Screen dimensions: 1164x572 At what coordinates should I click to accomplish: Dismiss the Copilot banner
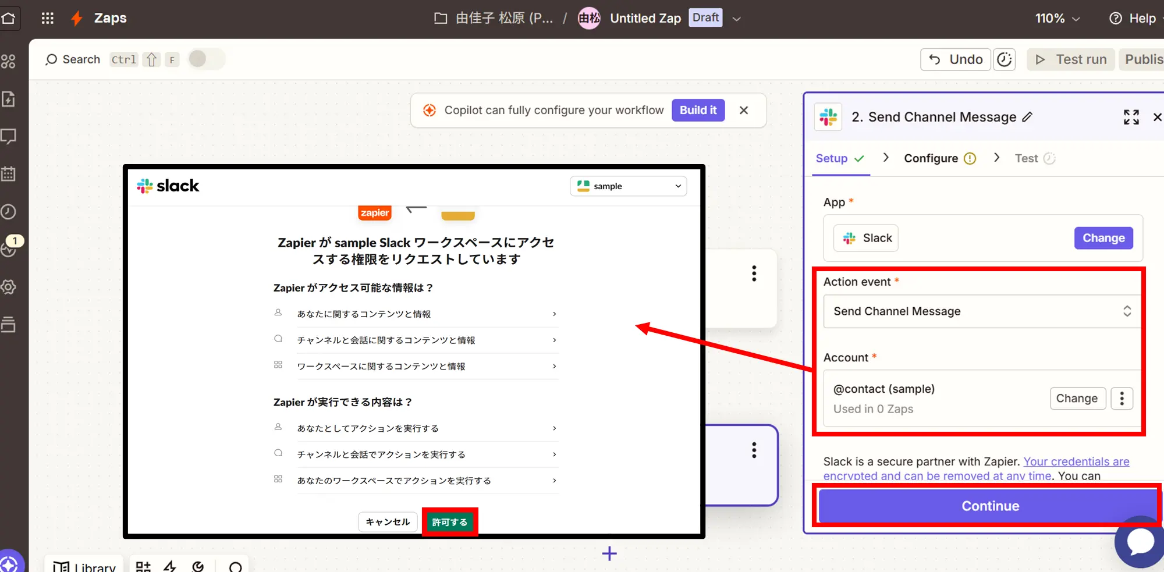tap(744, 111)
